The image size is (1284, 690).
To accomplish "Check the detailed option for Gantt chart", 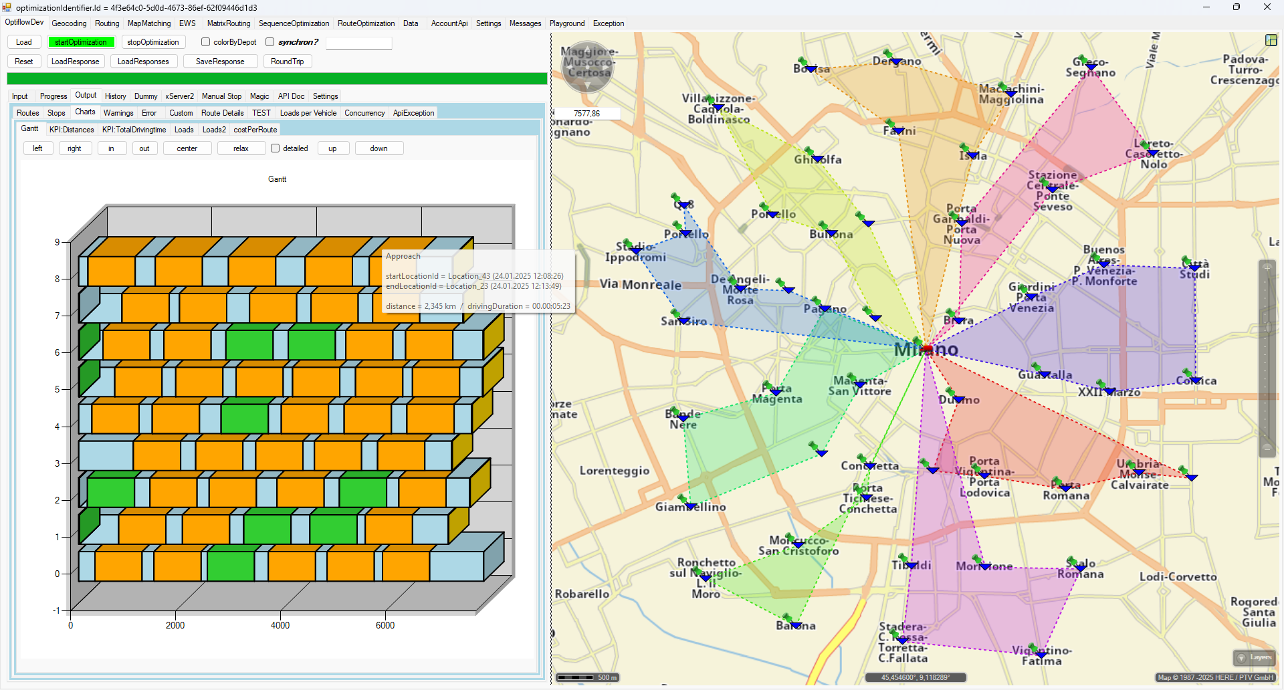I will [276, 148].
